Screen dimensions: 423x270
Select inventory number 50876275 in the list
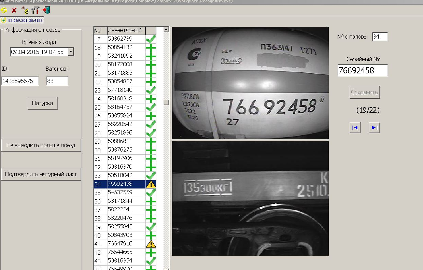[120, 150]
